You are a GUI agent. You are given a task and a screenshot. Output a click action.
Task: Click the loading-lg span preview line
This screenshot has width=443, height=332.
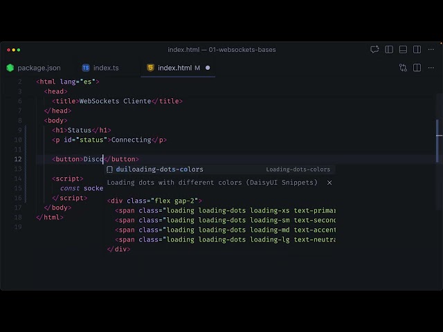[x=225, y=240]
